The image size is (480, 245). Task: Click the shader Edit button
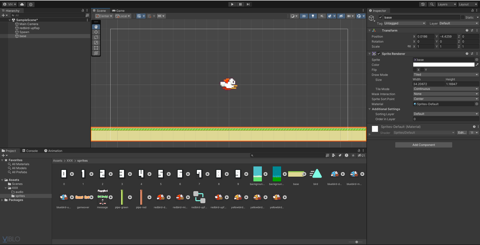click(462, 133)
